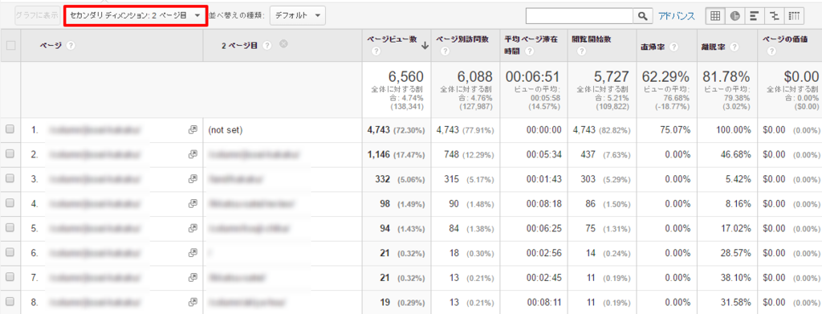Tick the checkbox for row 4
This screenshot has height=314, width=822.
[10, 203]
